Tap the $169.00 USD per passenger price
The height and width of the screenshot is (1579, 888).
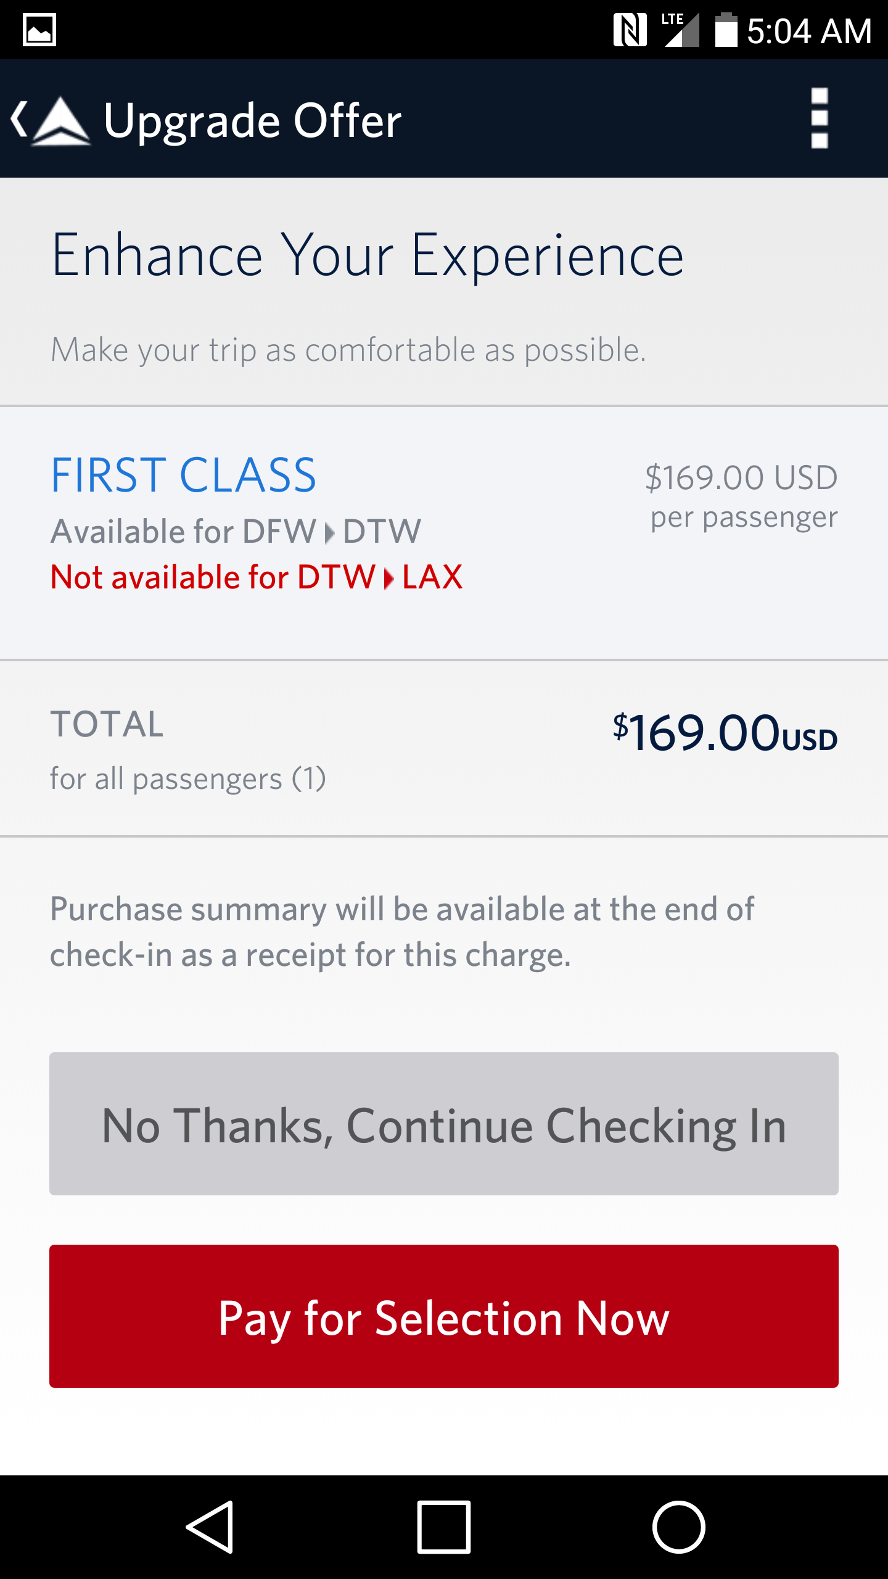click(741, 496)
